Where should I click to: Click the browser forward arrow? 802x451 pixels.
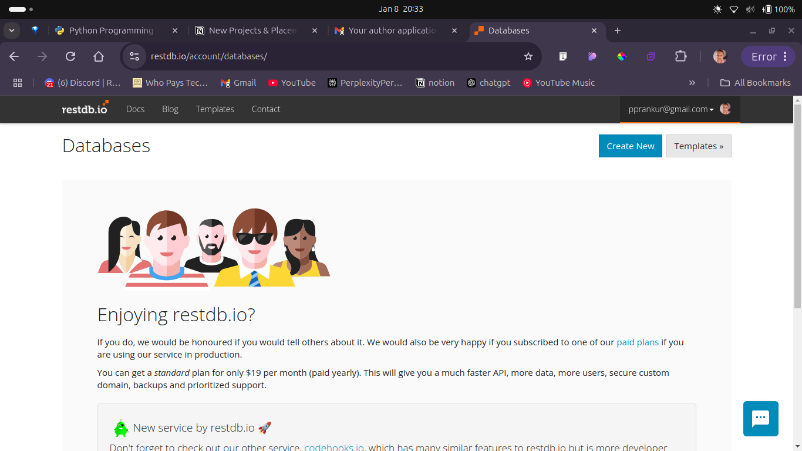tap(42, 56)
